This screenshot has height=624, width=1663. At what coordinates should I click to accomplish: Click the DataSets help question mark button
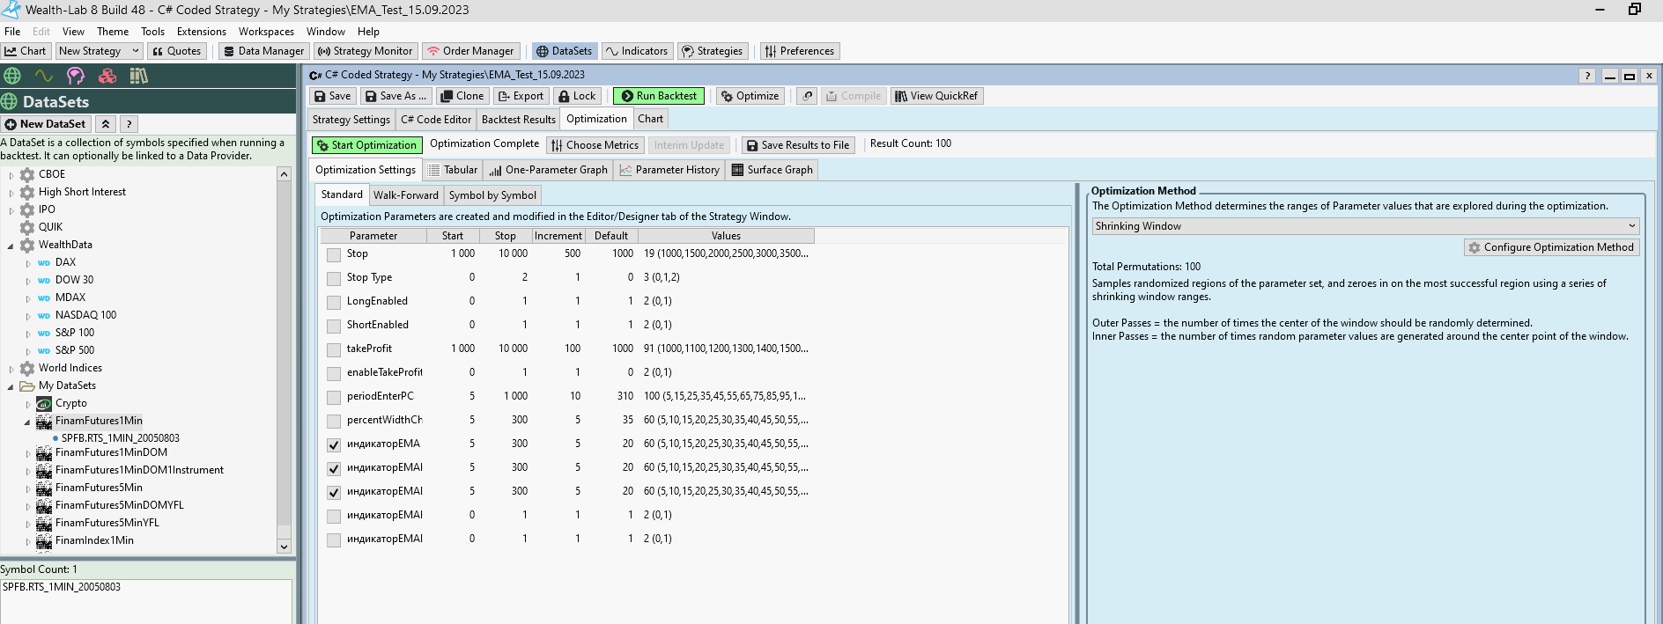pos(129,124)
